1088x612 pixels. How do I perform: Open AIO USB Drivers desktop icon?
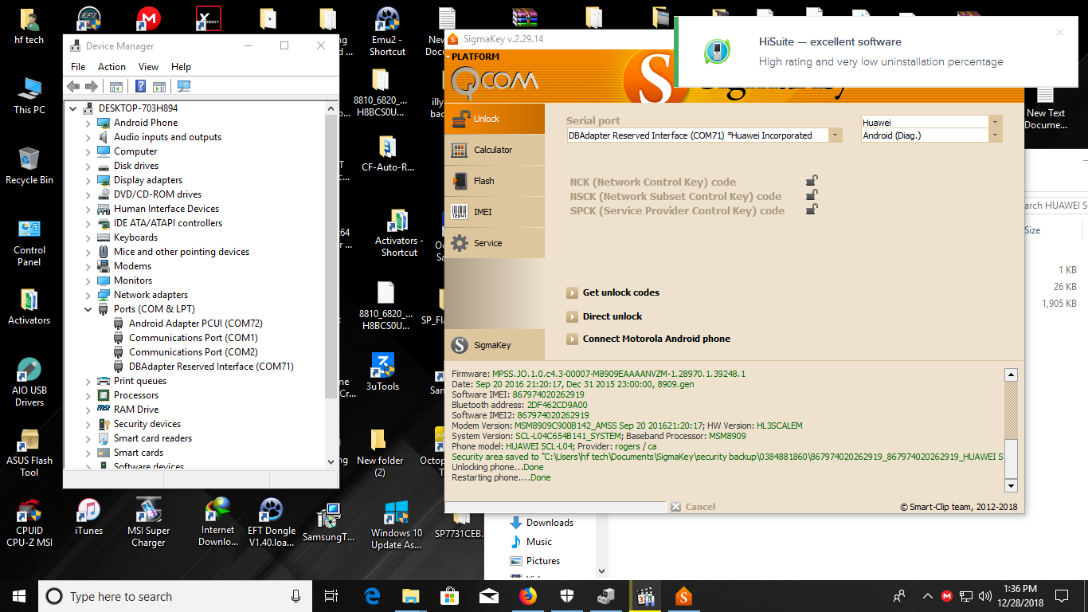click(29, 382)
